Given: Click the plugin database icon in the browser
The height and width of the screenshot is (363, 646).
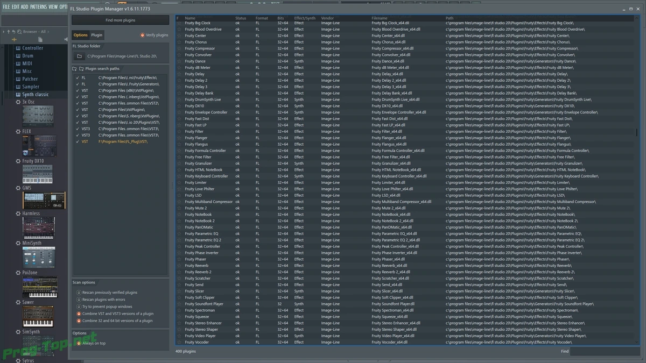Looking at the screenshot, I should click(14, 39).
